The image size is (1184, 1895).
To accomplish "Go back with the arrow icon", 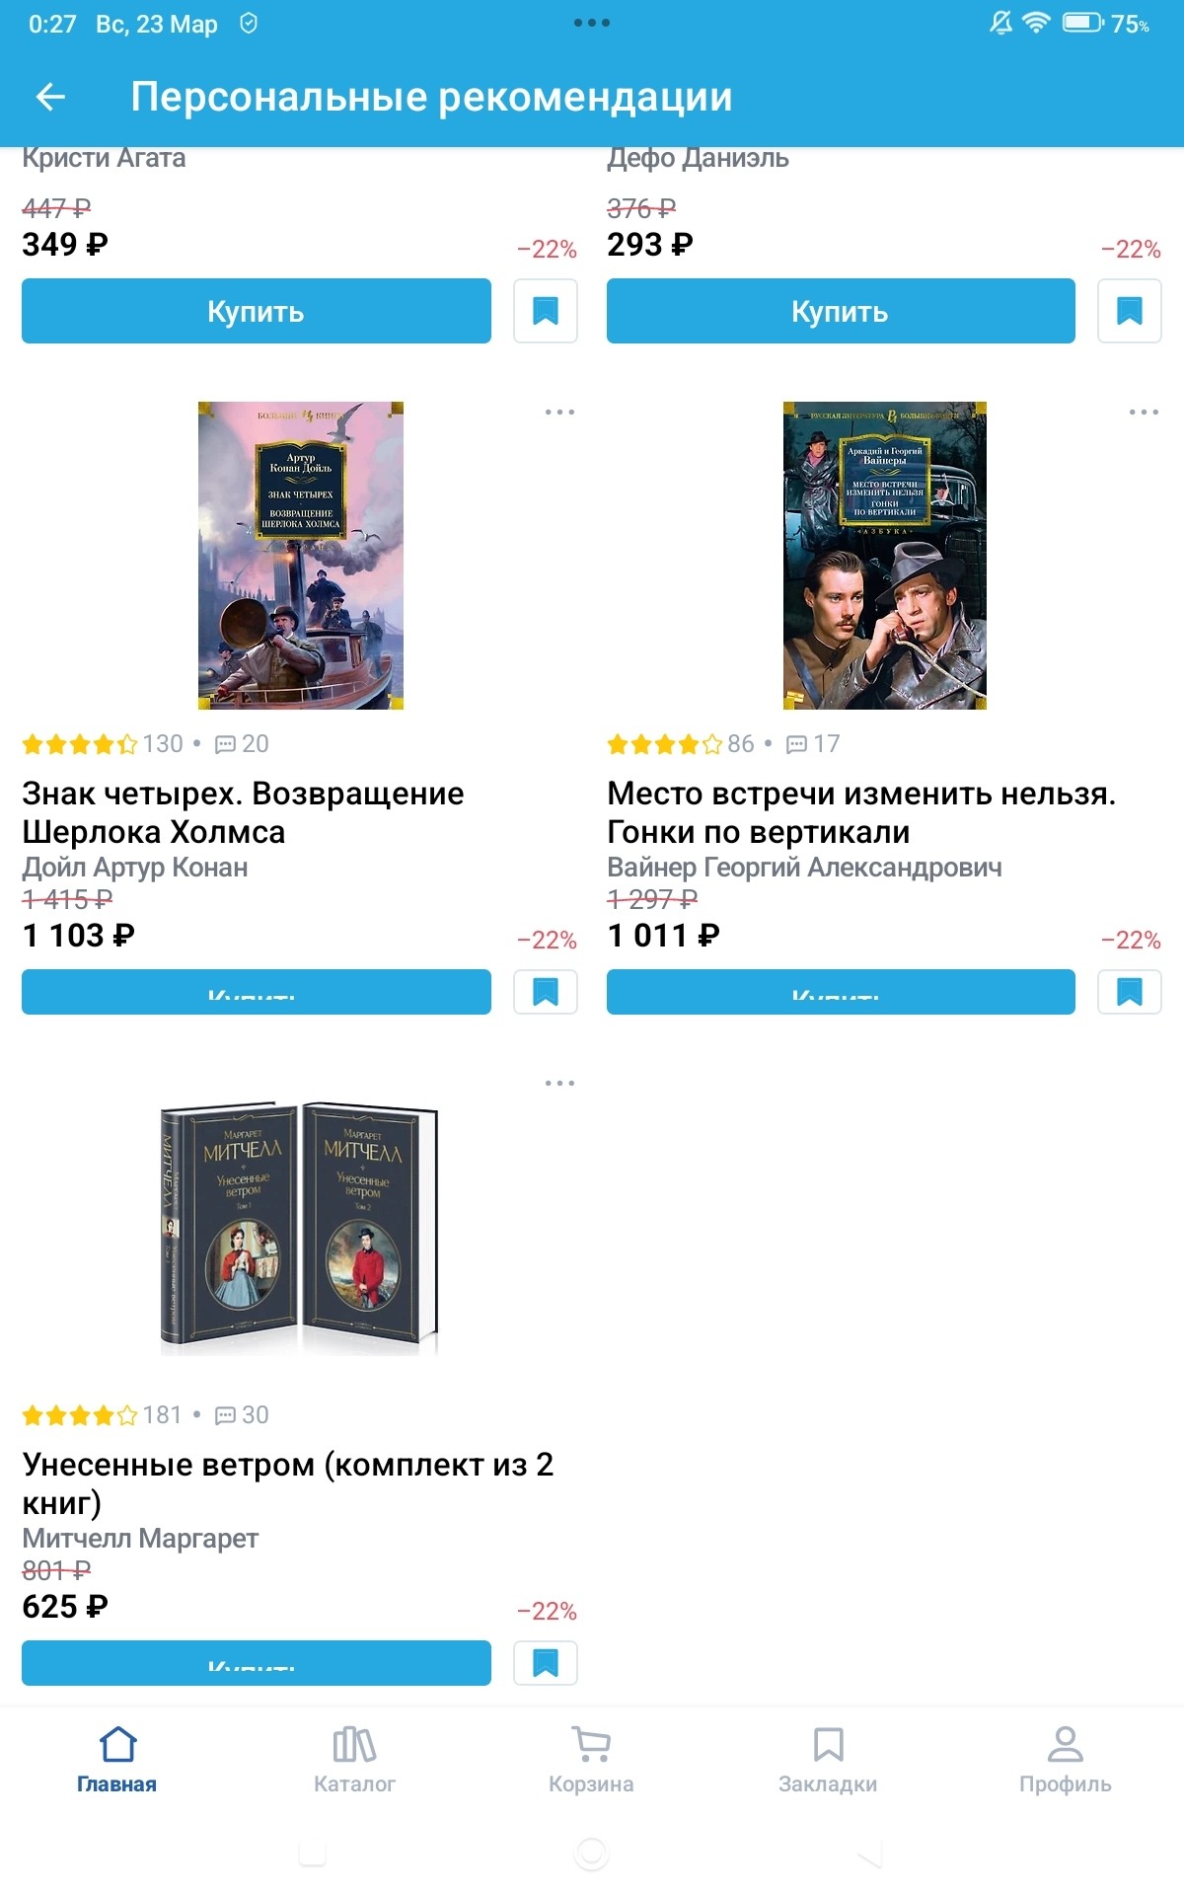I will [x=50, y=97].
